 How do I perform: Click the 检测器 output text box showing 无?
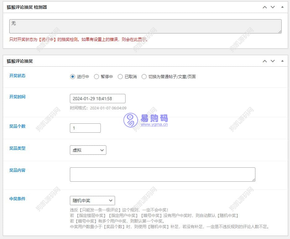pyautogui.click(x=145, y=26)
